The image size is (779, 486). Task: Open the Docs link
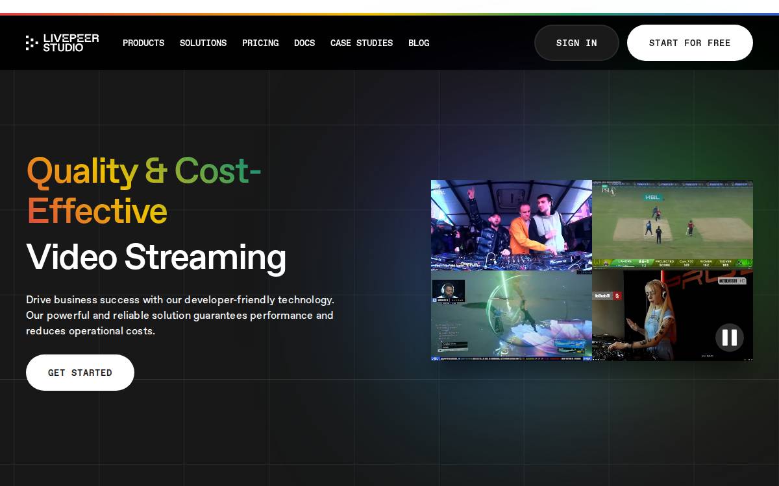pos(304,43)
